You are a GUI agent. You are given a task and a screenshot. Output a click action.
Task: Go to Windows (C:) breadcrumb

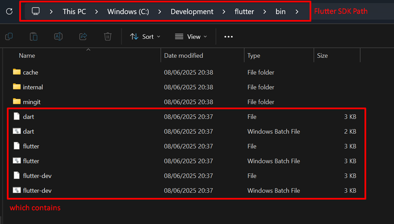[x=128, y=12]
